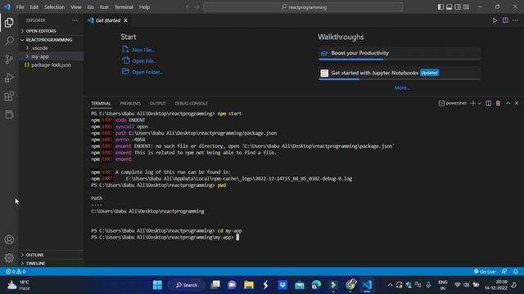The image size is (524, 294).
Task: Maximize the panel with chevron up
Action: 508,104
